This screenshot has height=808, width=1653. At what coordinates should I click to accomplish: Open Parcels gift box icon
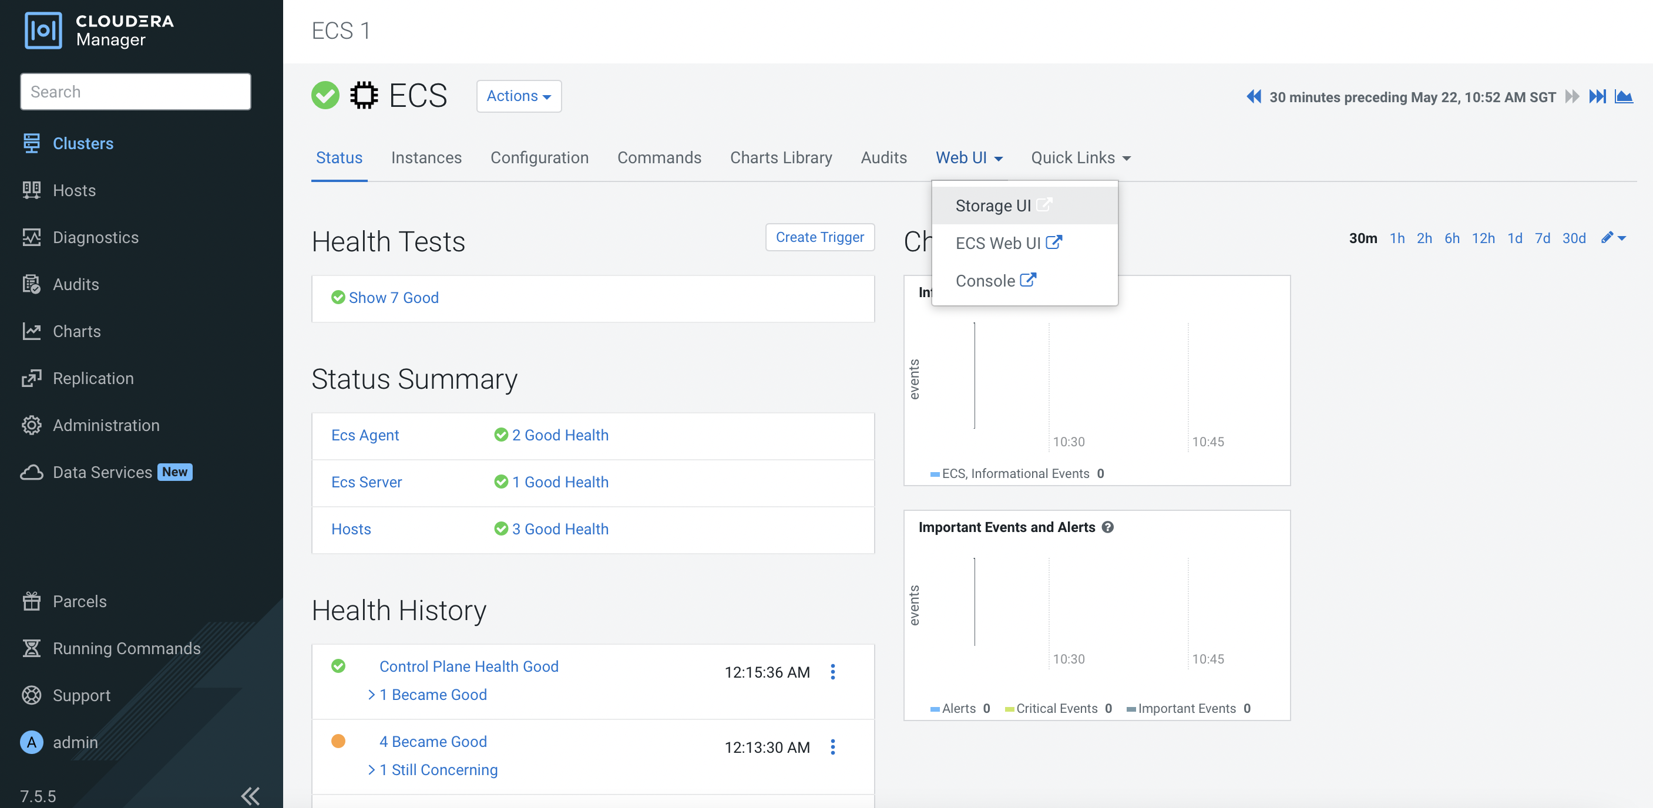point(32,601)
